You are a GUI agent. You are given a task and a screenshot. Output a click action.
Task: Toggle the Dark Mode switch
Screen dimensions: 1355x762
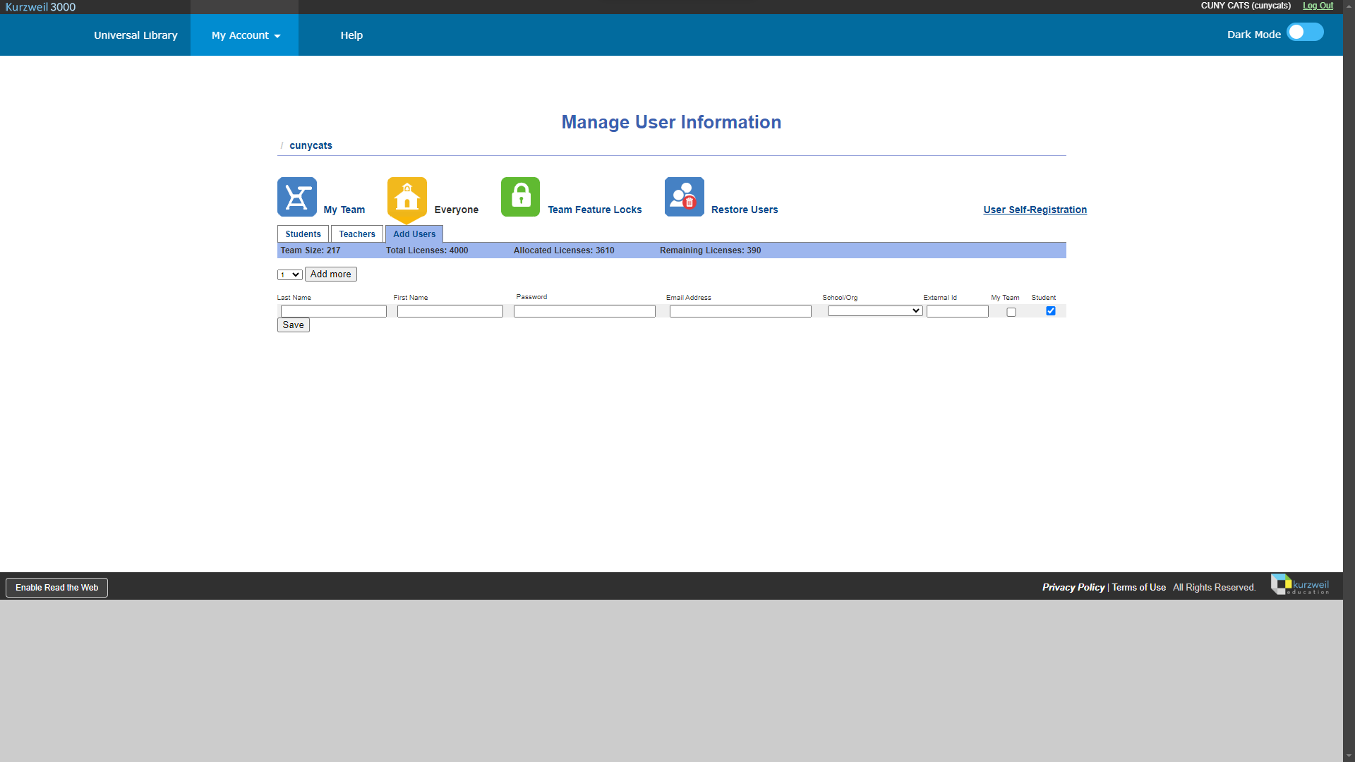(1305, 32)
